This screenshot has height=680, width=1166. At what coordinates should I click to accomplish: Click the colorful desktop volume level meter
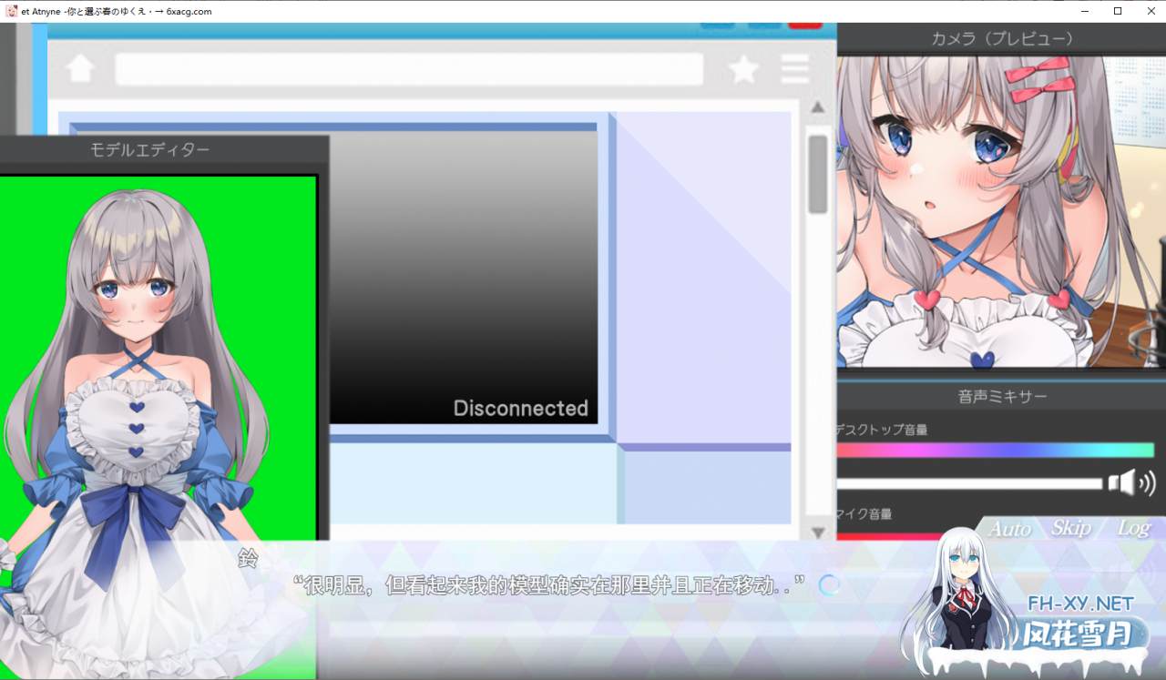[996, 450]
